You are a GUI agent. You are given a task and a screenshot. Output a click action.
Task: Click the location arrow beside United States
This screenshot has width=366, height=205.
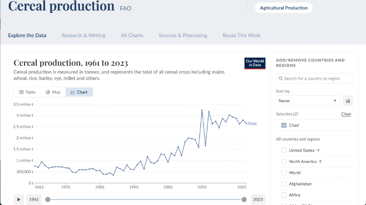point(318,150)
